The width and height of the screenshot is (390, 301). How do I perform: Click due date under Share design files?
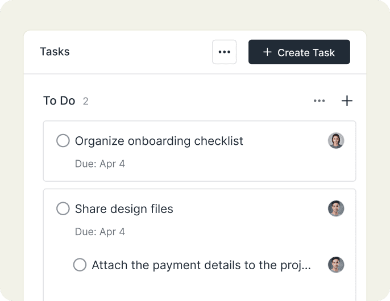tap(100, 232)
